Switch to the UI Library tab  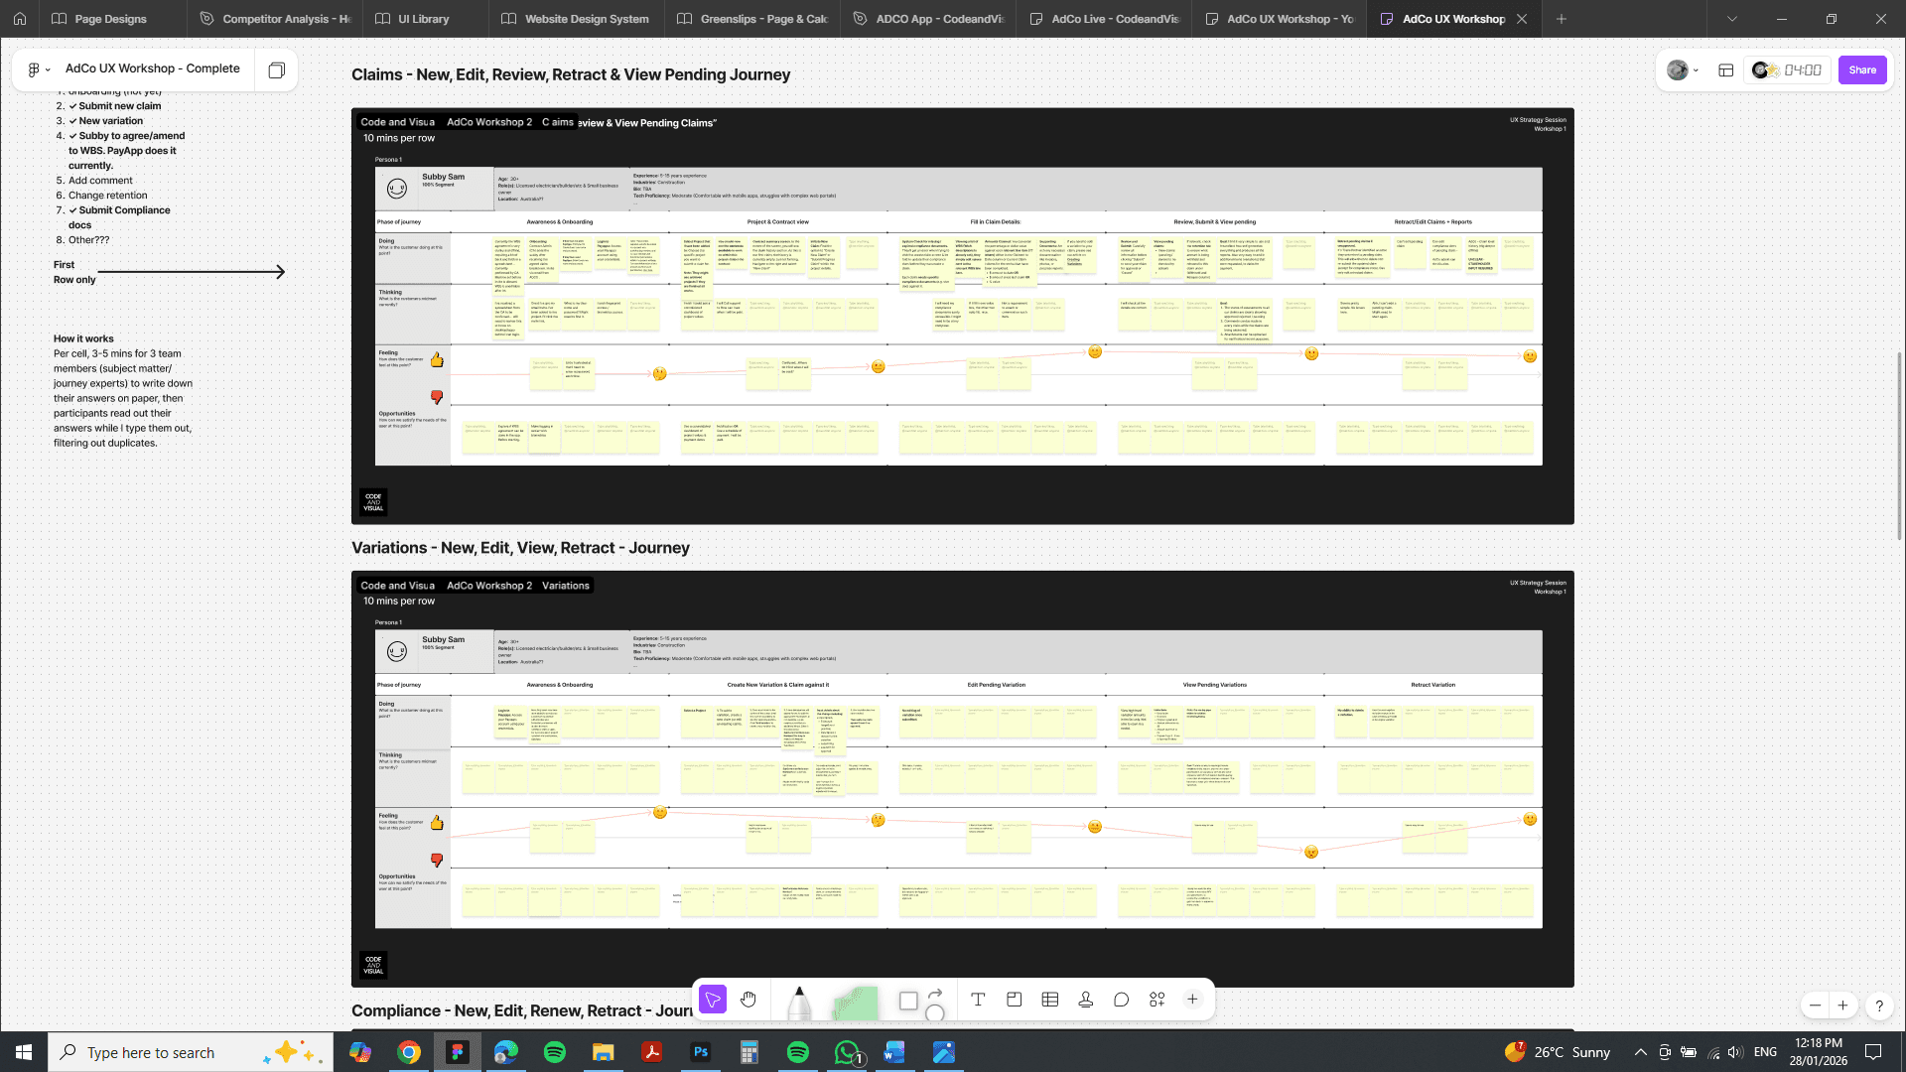coord(424,19)
